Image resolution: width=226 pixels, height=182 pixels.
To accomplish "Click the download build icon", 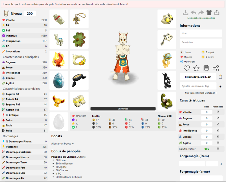I will 186,13.
